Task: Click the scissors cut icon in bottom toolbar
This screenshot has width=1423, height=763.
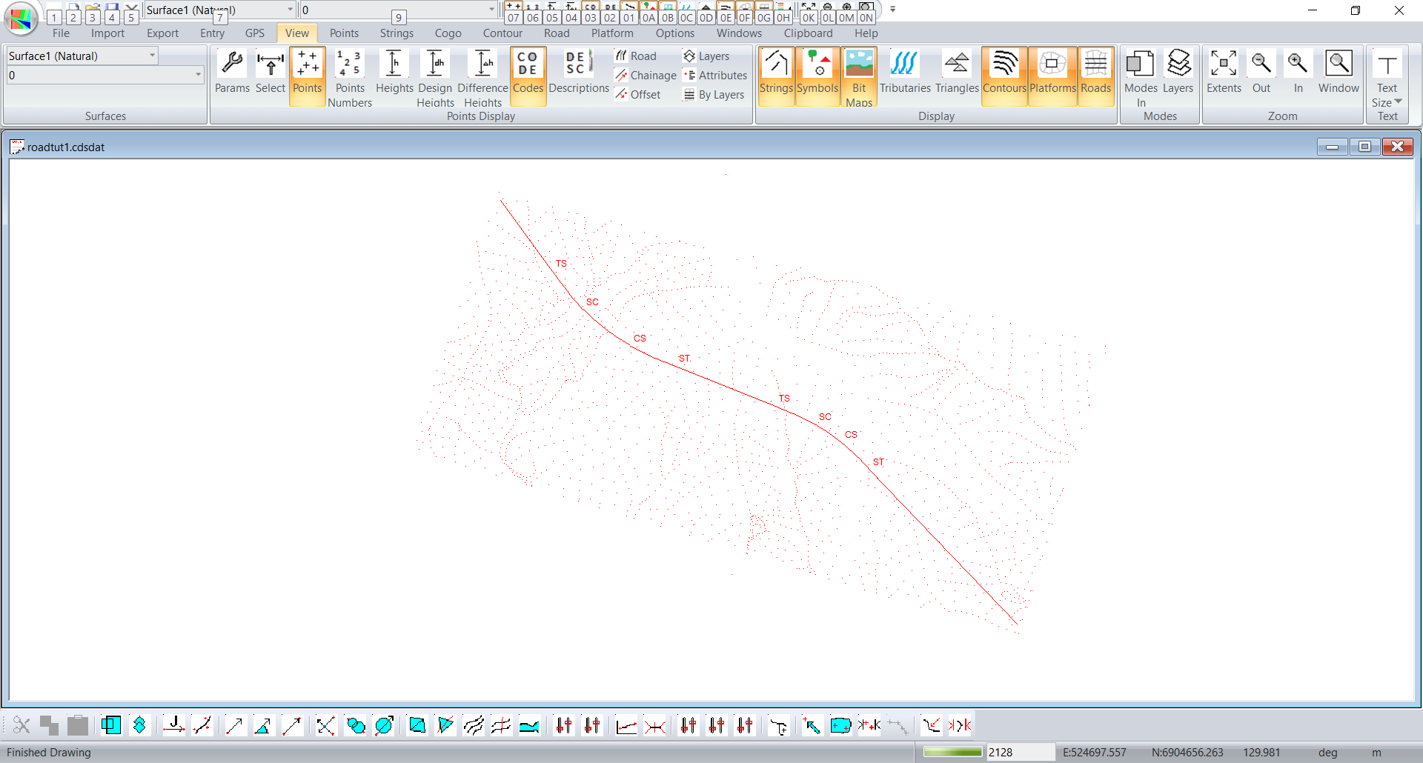Action: click(21, 725)
